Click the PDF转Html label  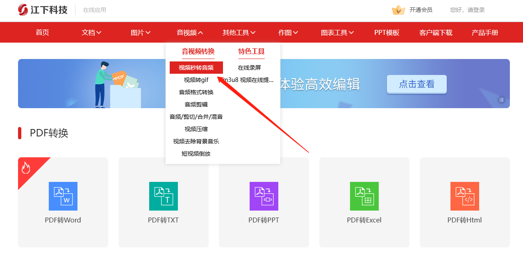[x=465, y=220]
